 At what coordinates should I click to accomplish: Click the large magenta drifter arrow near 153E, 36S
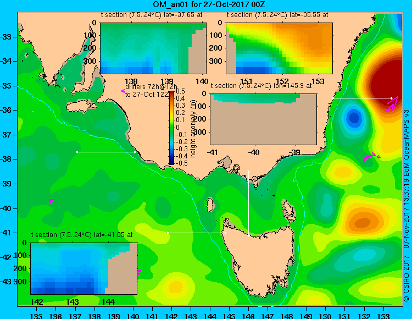coord(392,105)
